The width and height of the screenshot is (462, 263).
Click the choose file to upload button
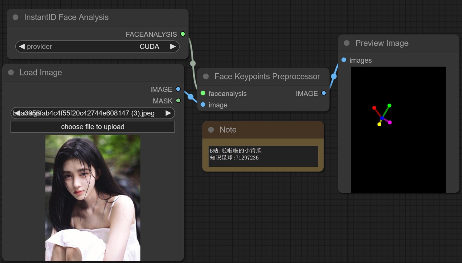tap(93, 127)
